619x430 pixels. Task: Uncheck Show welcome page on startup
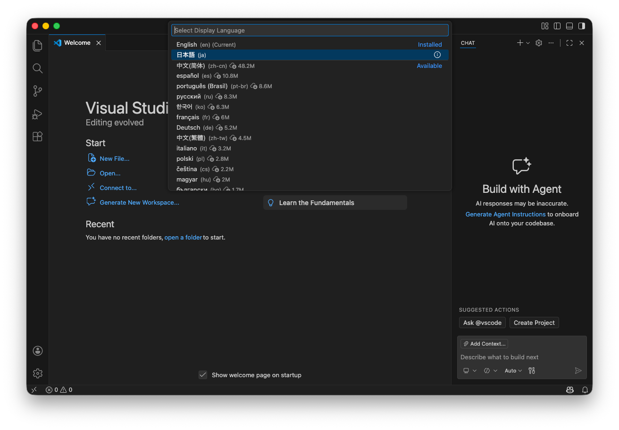tap(203, 375)
